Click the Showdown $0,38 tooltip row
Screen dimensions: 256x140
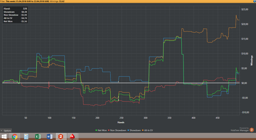(15, 12)
